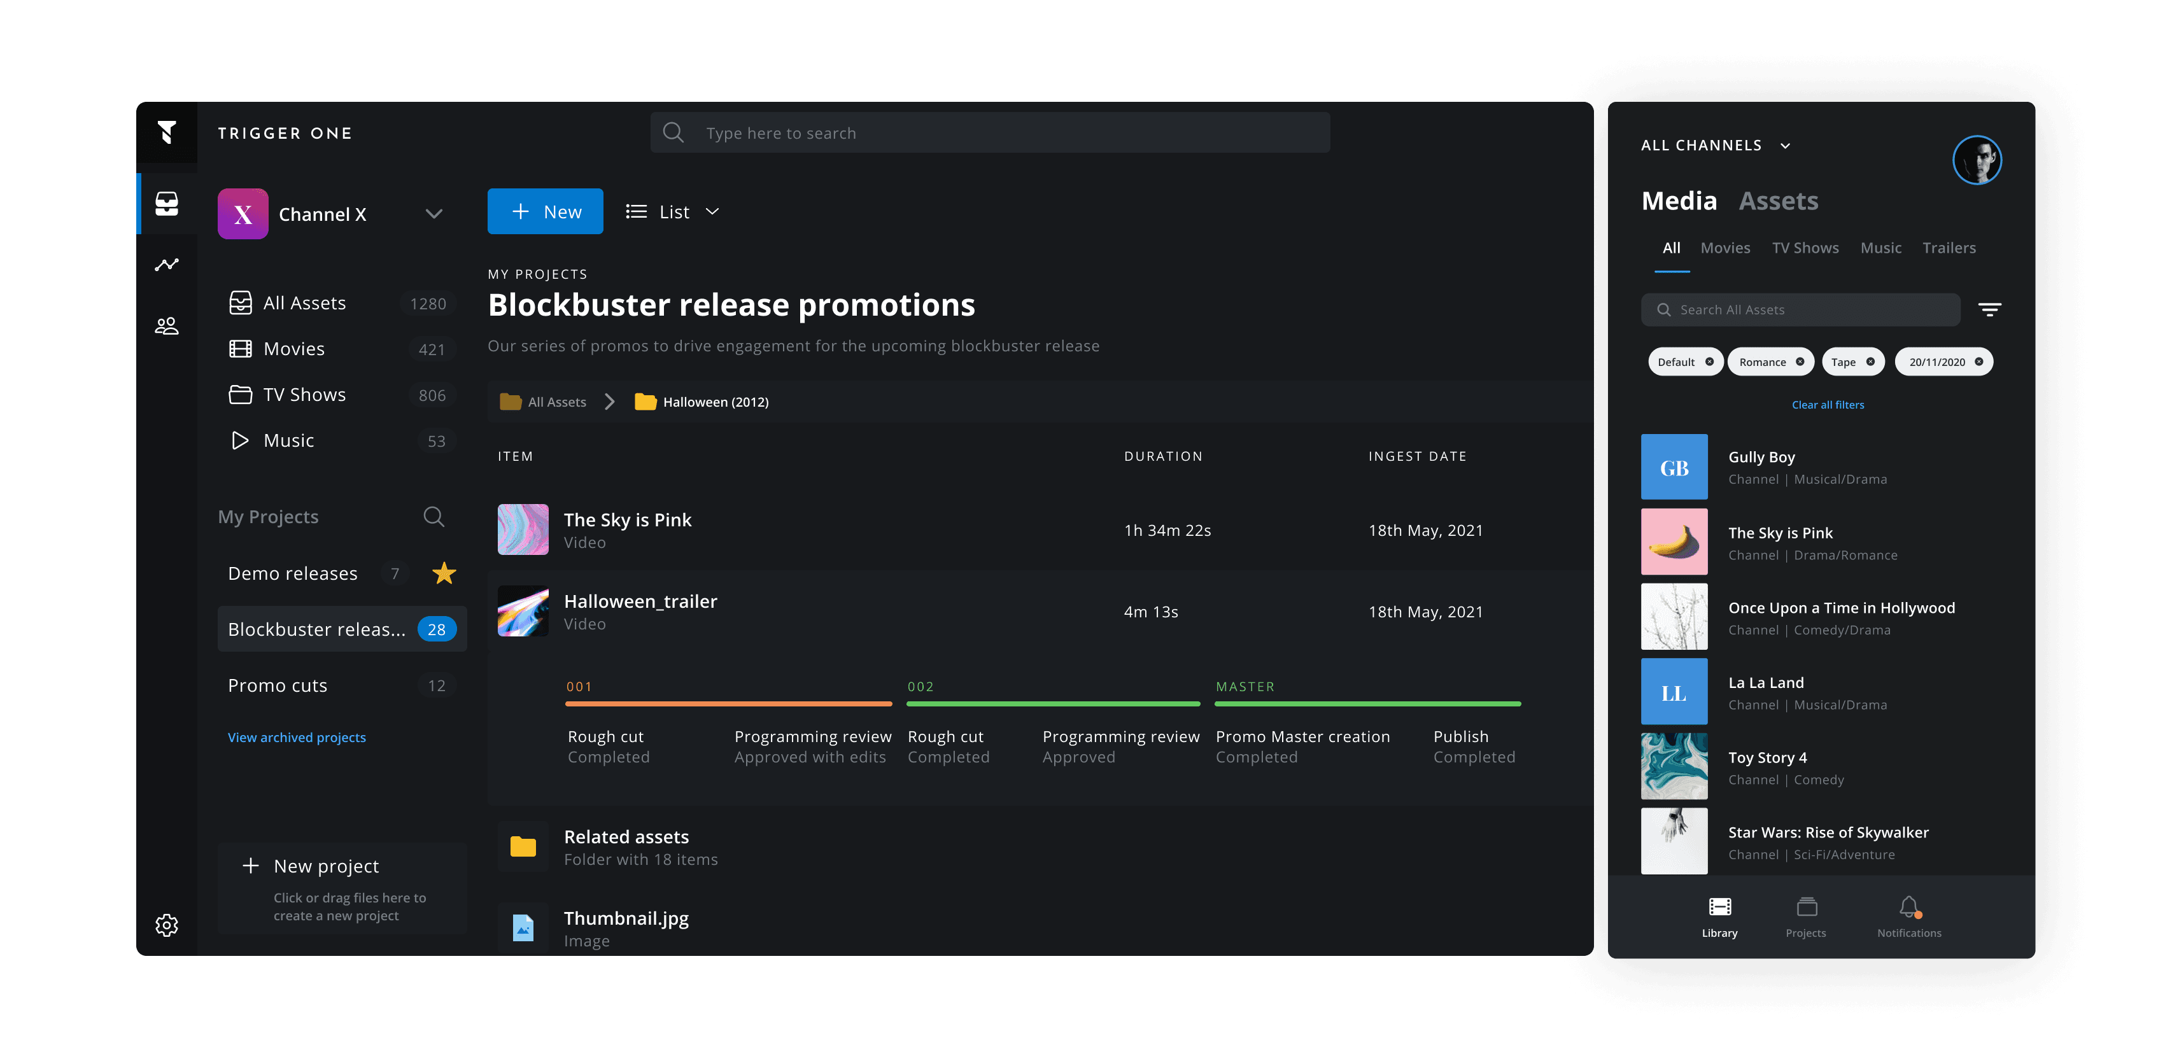Screen dimensions: 2172x1059
Task: Remove the Romance filter chip
Action: [x=1800, y=361]
